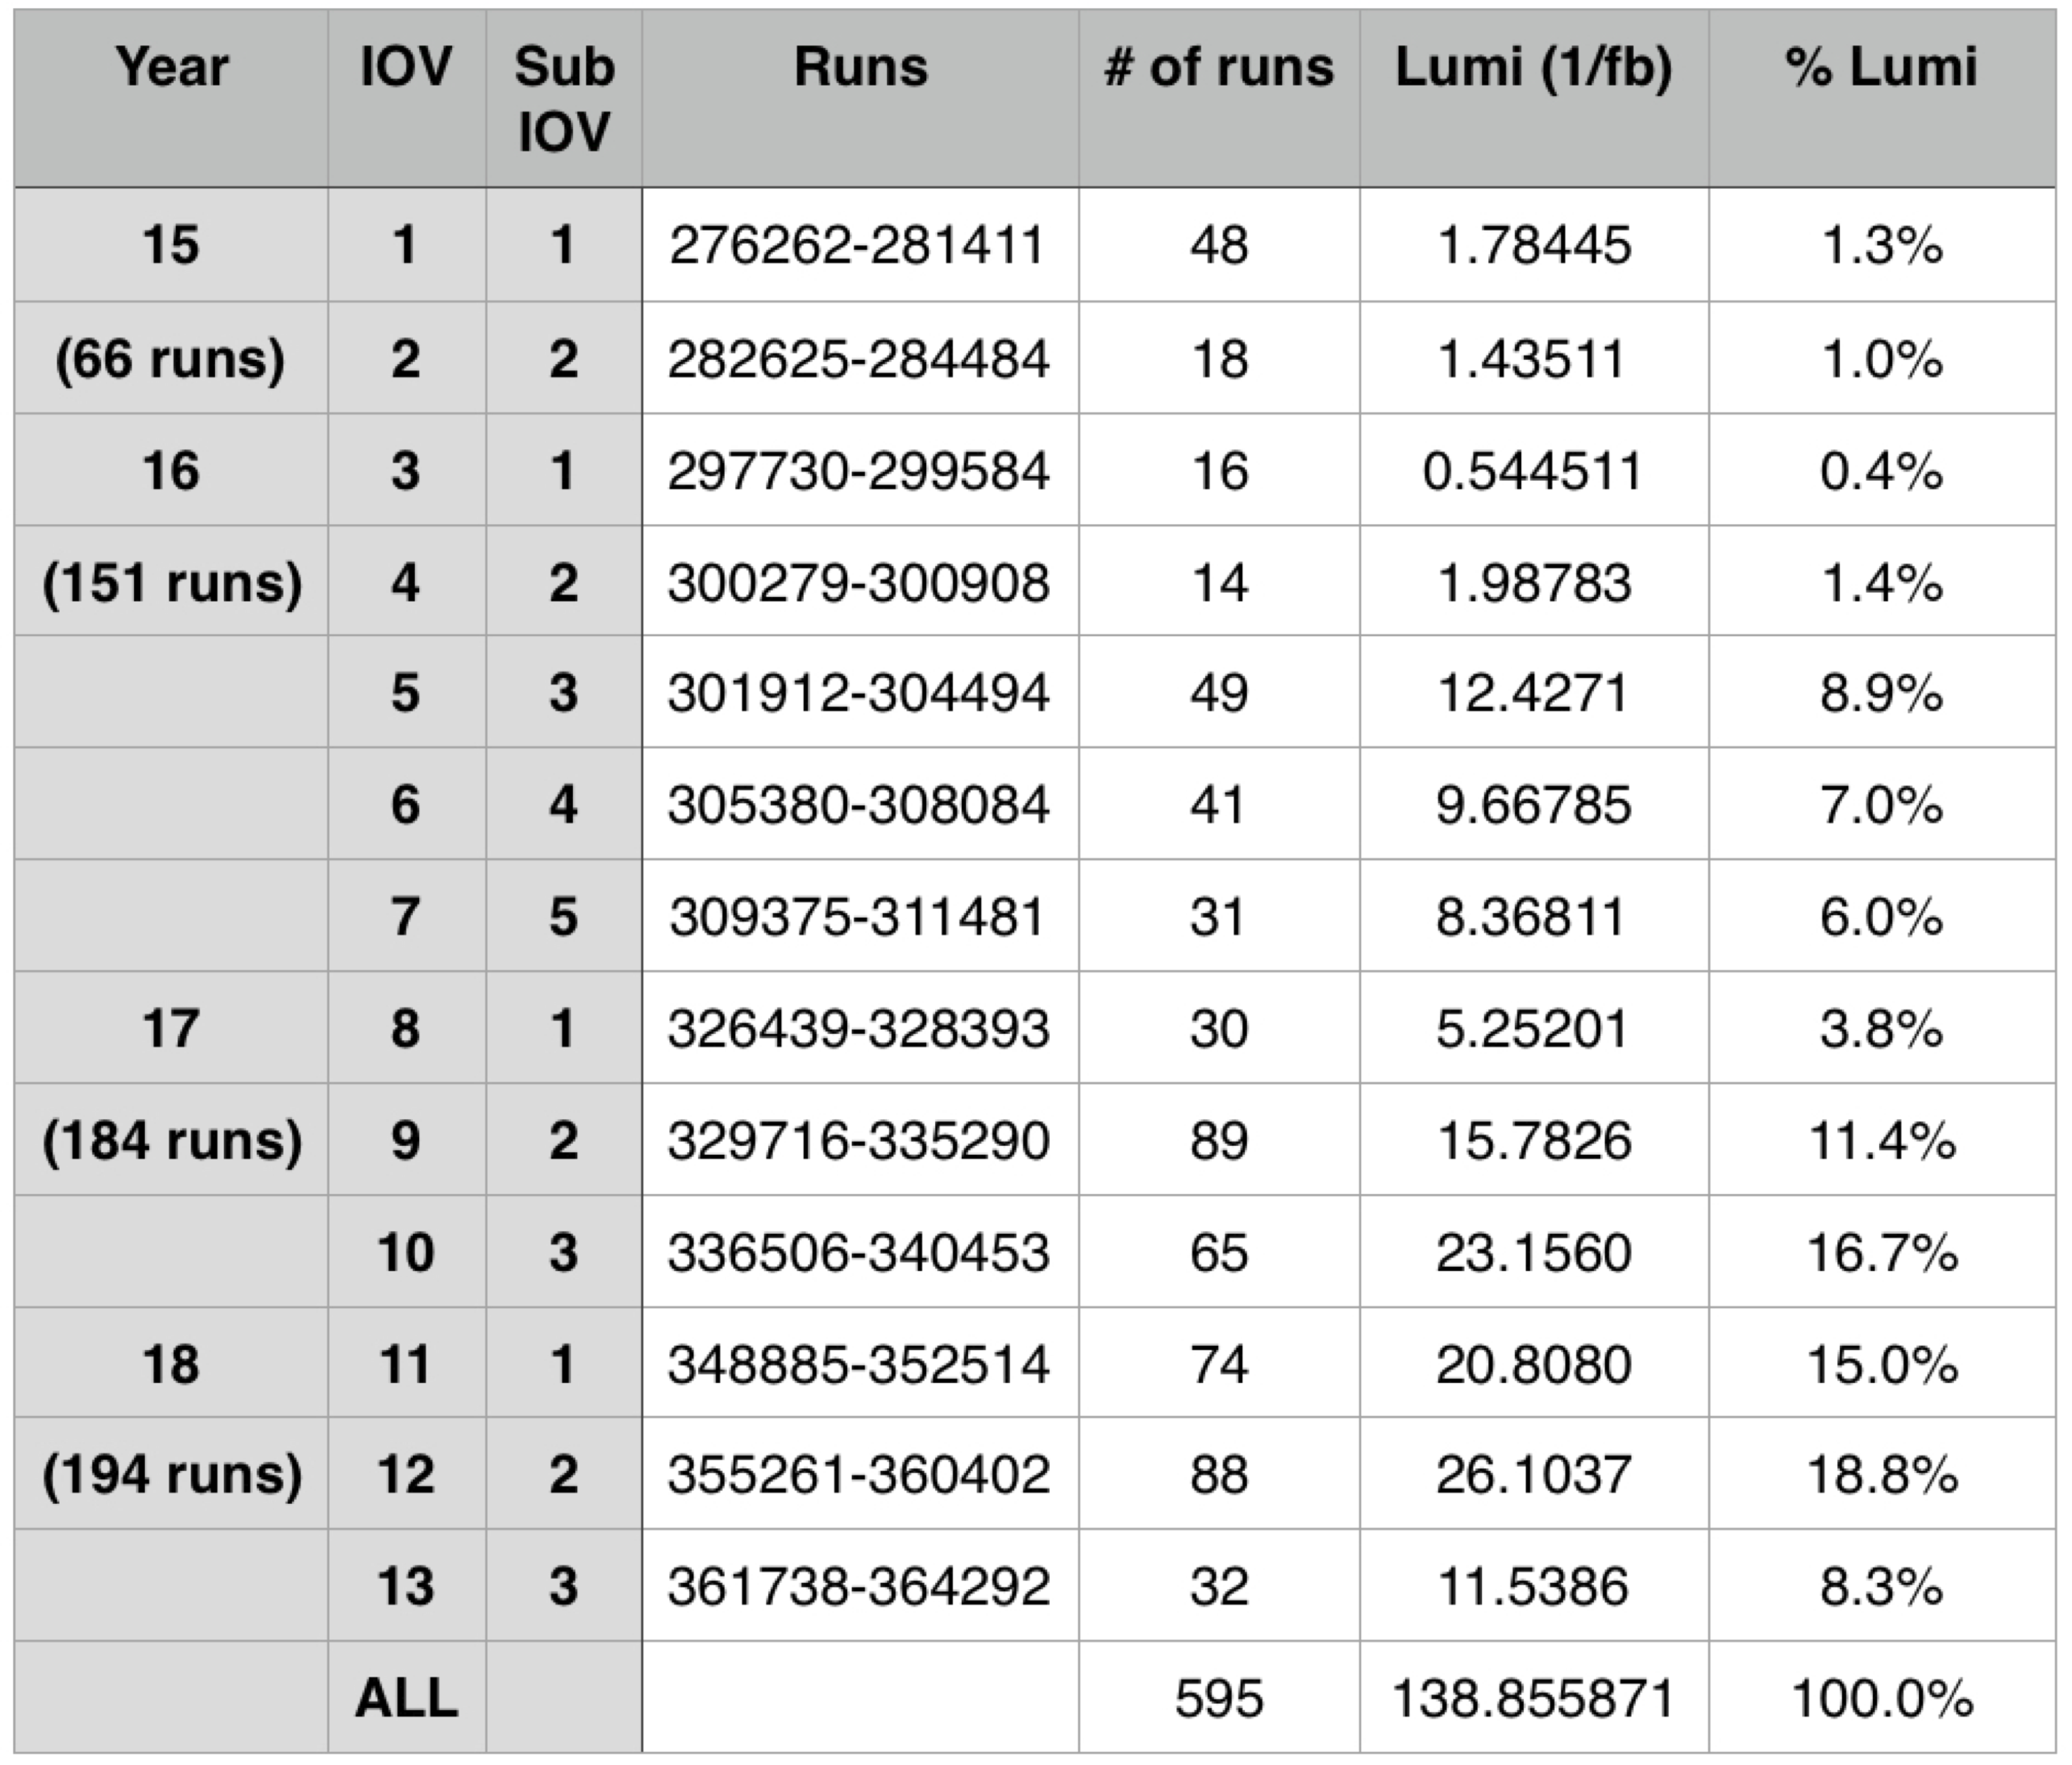Select the run range 276262-281411 cell

(x=857, y=245)
